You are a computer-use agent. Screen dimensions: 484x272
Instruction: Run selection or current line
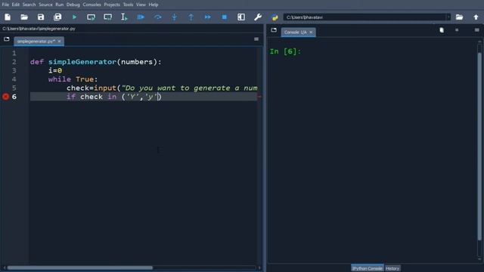(x=124, y=17)
